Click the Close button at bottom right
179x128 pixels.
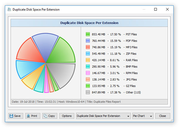pyautogui.click(x=163, y=116)
